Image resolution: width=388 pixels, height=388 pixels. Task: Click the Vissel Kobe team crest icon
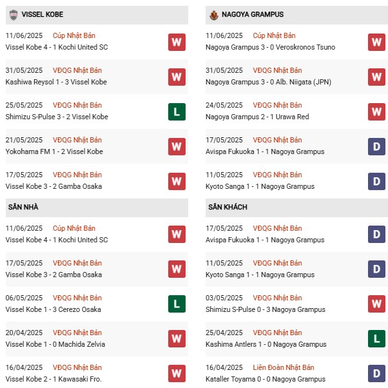click(x=14, y=14)
